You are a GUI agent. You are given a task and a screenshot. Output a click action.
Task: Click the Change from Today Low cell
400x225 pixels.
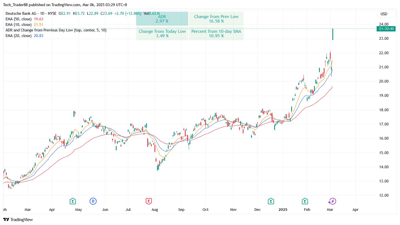162,33
